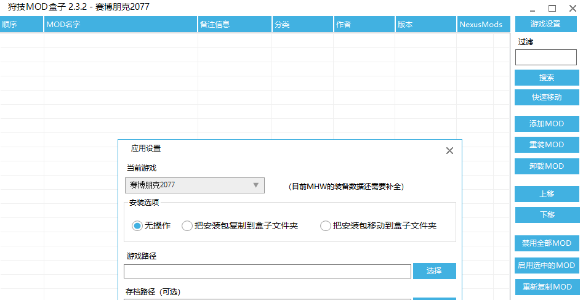Screen dimensions: 583x300
Task: Click the 备注信息 column header
Action: click(x=235, y=24)
